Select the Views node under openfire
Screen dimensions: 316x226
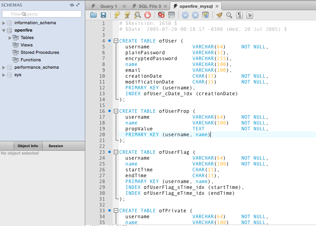click(x=27, y=45)
